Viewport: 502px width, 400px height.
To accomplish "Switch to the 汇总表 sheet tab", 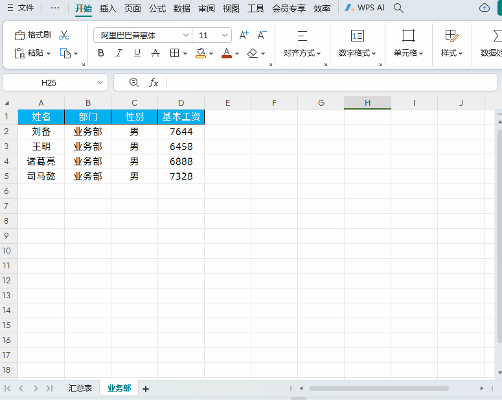I will click(80, 388).
